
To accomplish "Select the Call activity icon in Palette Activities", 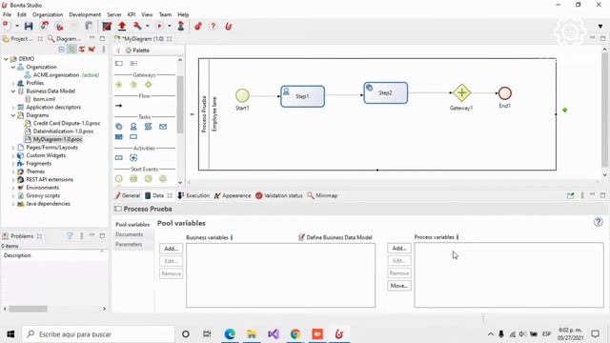I will 119,157.
